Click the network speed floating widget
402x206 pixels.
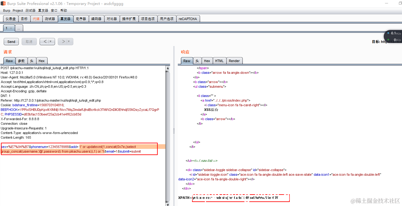click(393, 36)
